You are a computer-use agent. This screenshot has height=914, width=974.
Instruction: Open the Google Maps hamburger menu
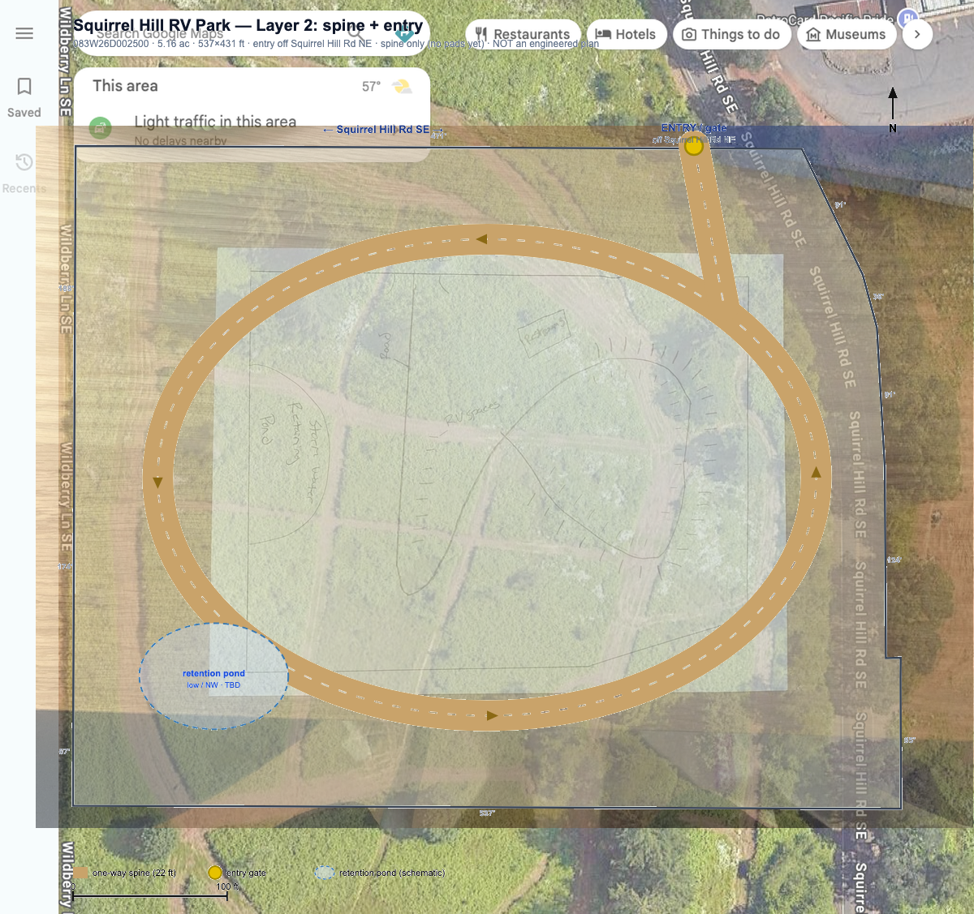tap(24, 33)
